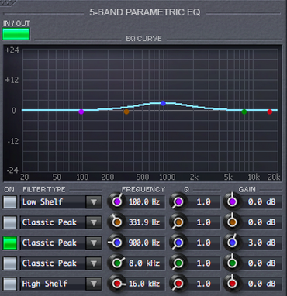This screenshot has width=287, height=296.
Task: Click the orange gain knob in the 331.9 Hz row
Action: pos(232,222)
